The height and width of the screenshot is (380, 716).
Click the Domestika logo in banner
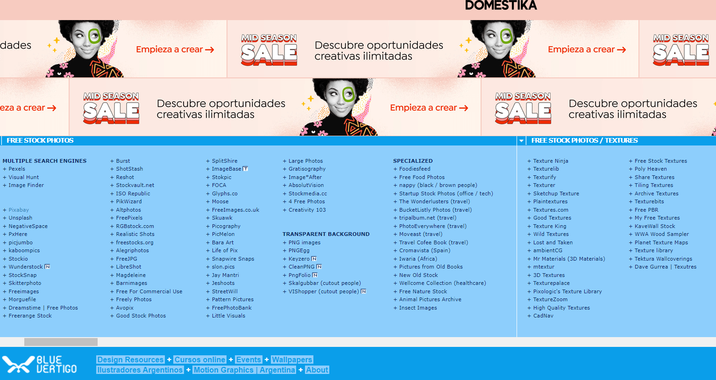click(x=501, y=6)
